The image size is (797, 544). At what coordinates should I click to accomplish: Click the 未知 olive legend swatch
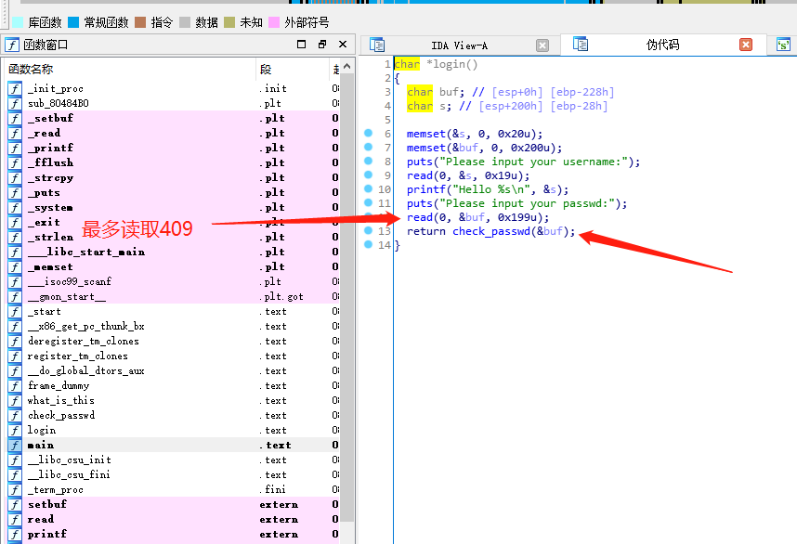point(229,22)
